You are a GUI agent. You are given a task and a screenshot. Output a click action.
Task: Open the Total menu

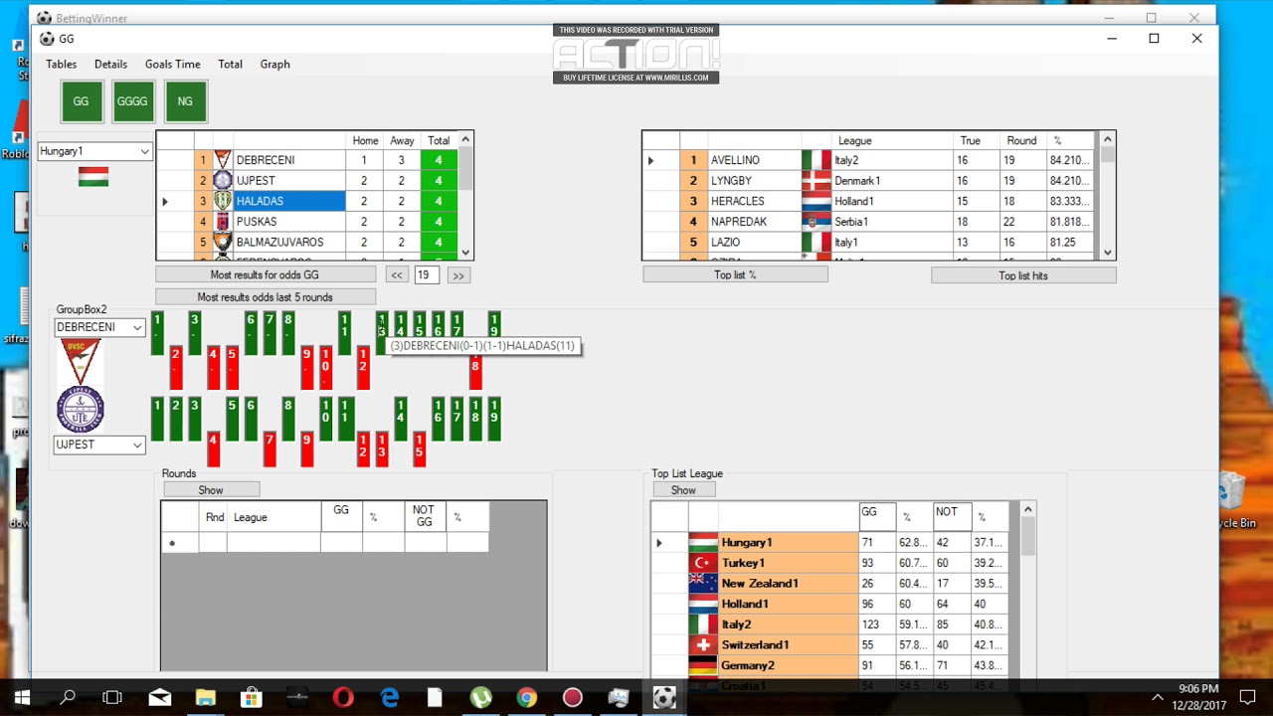pyautogui.click(x=230, y=64)
